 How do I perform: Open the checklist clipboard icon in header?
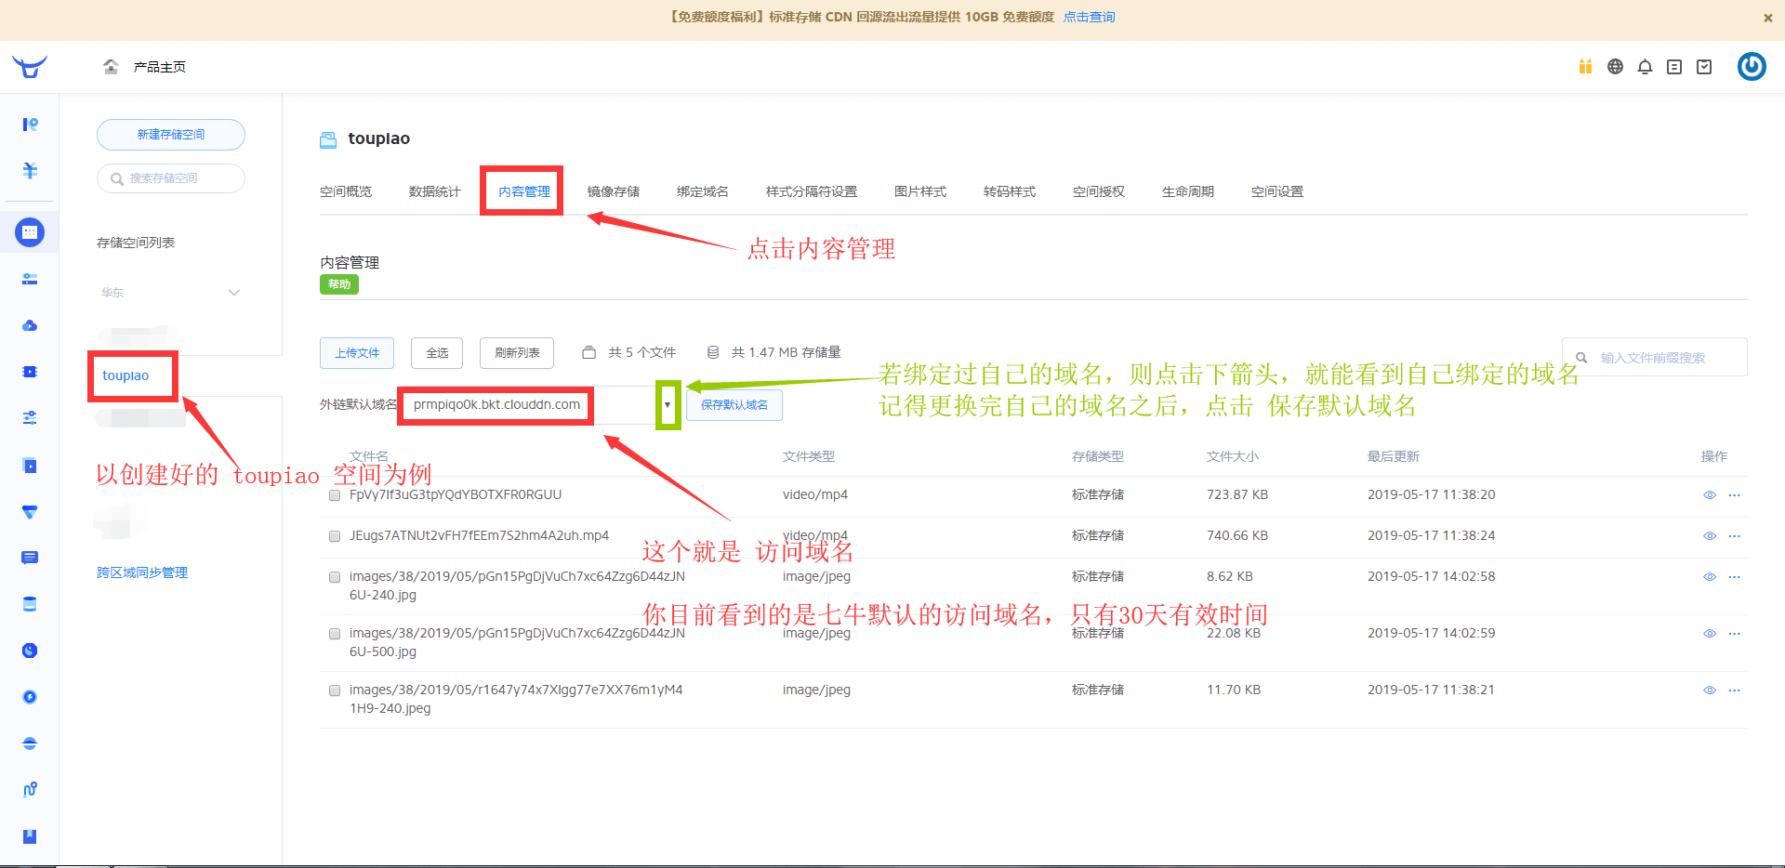tap(1704, 67)
